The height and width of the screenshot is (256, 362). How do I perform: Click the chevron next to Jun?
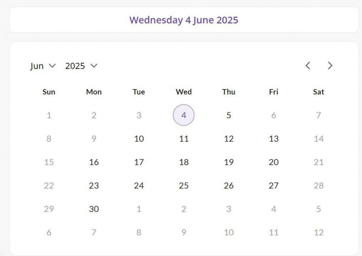tap(52, 66)
